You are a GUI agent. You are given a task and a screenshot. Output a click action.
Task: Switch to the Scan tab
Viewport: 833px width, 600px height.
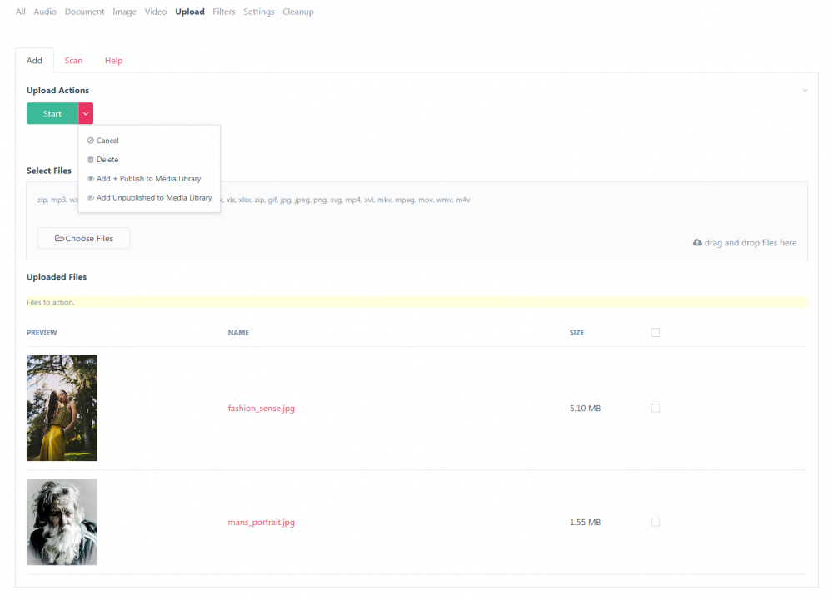coord(73,60)
